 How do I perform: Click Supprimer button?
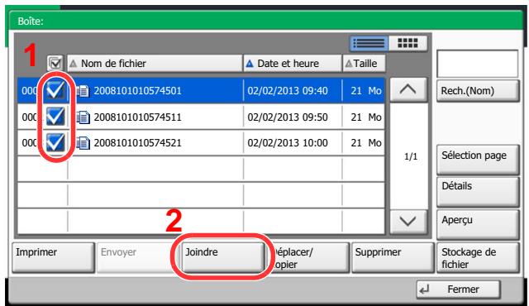pos(393,257)
